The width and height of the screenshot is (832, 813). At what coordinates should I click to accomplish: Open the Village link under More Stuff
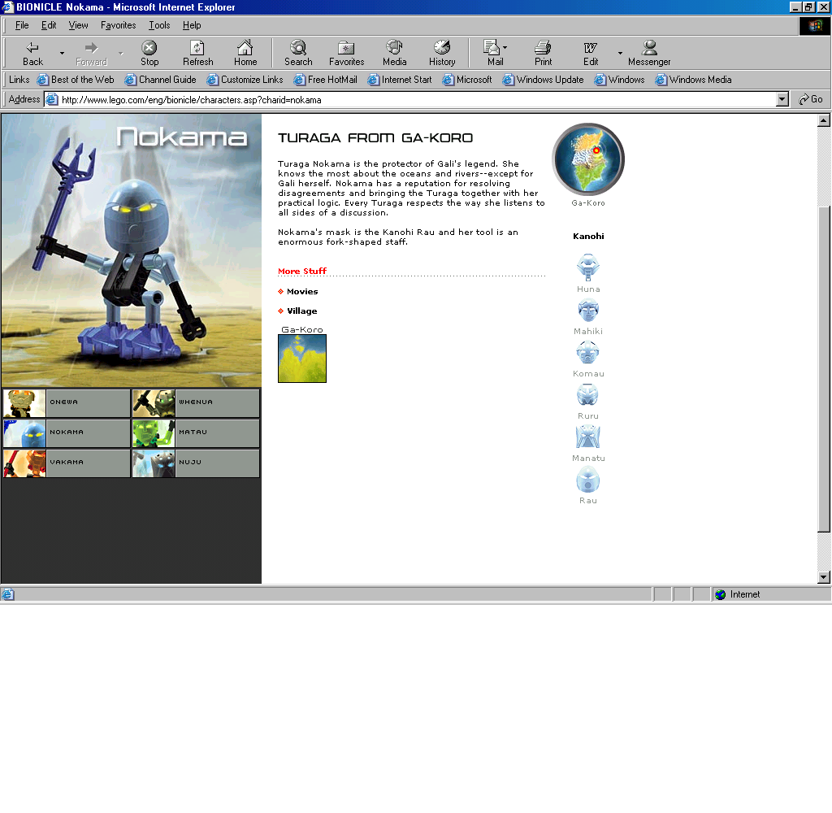(x=302, y=311)
